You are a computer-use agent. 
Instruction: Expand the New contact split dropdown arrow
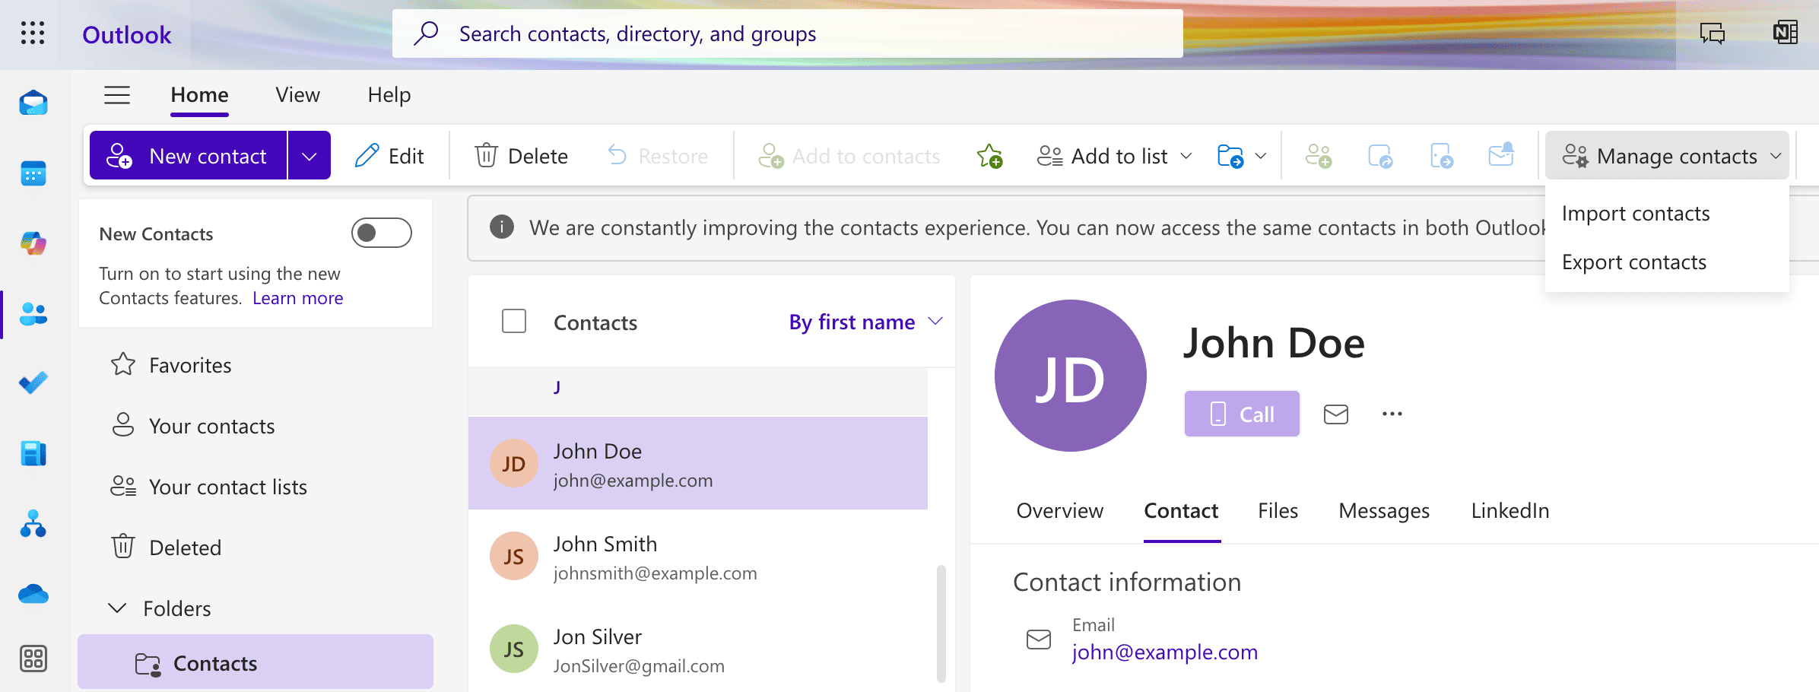[x=309, y=156]
